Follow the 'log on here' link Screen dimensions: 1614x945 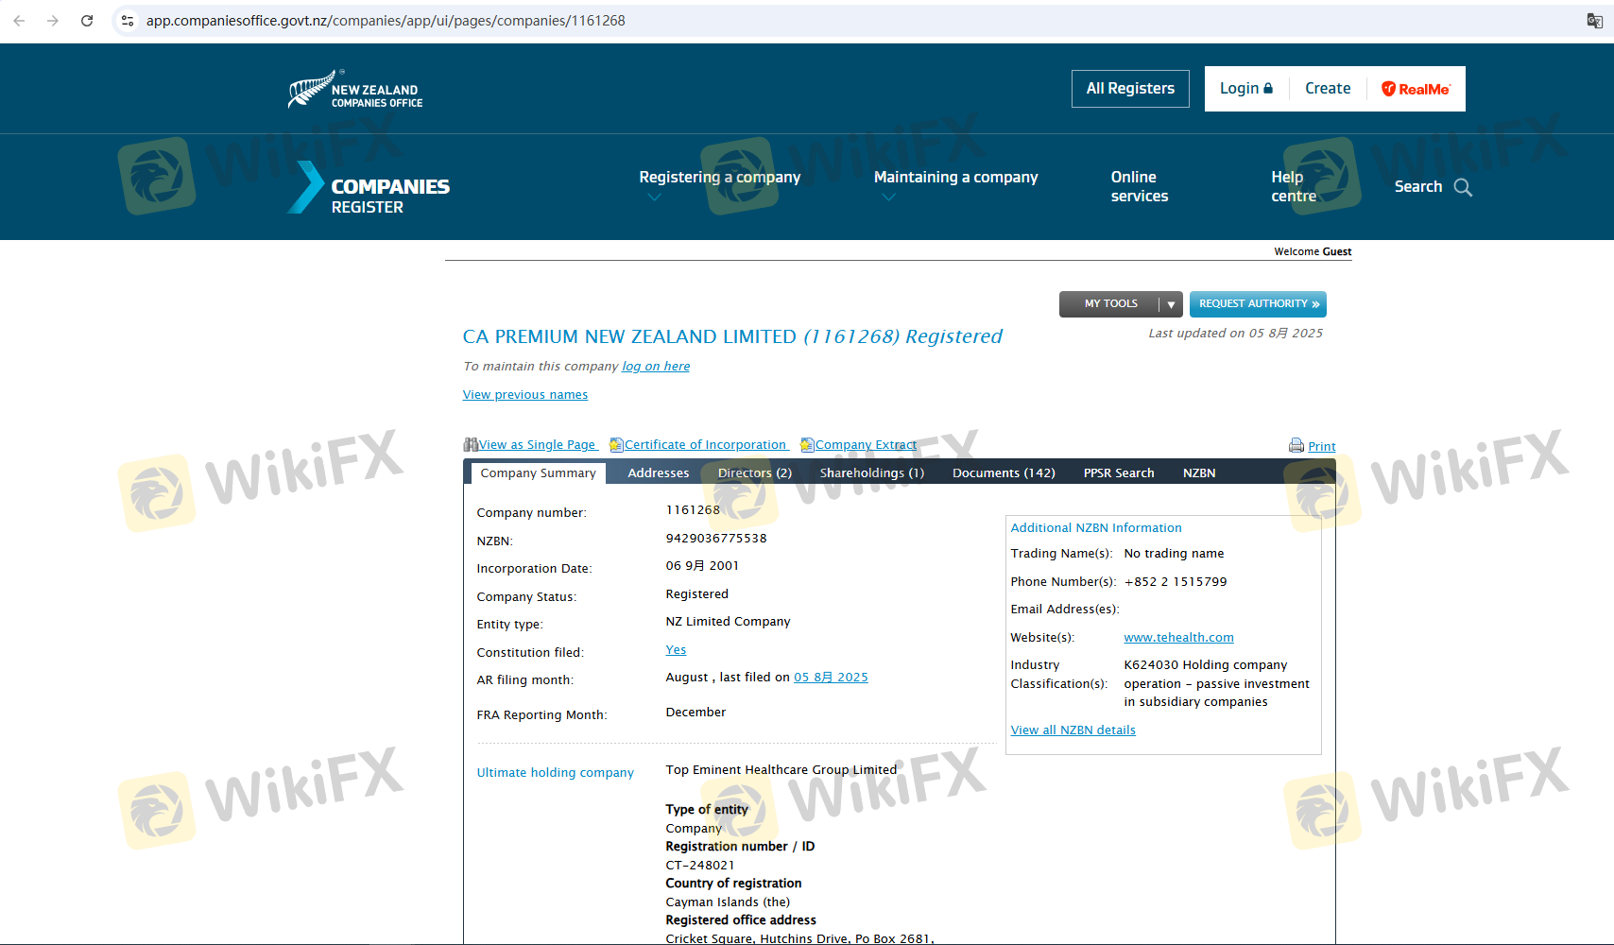click(656, 367)
